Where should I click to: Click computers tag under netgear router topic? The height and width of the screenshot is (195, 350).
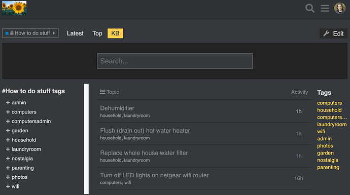(111, 182)
